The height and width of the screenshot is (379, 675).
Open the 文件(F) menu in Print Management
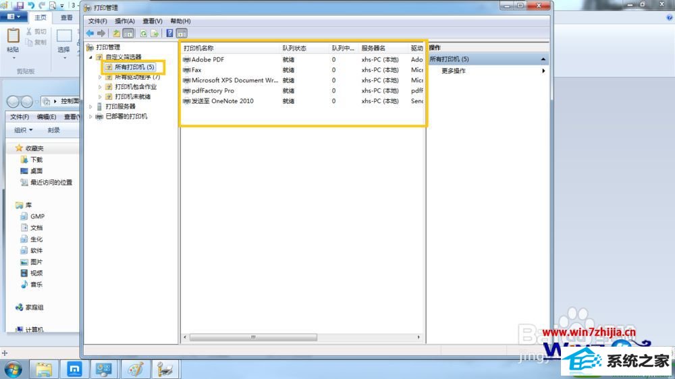coord(98,21)
